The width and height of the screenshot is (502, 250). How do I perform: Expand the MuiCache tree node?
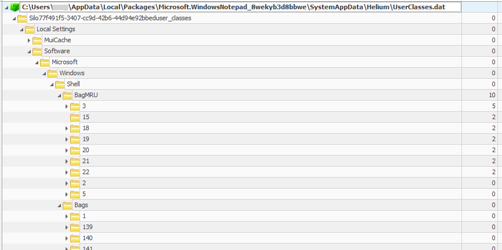(x=29, y=41)
